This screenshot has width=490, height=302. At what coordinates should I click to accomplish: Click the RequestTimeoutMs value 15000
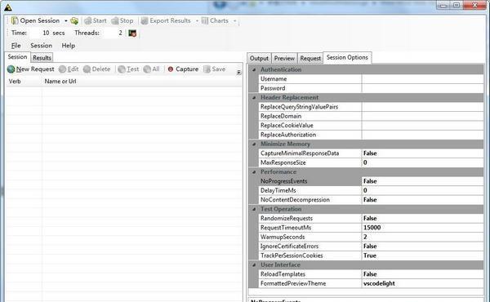(x=422, y=228)
